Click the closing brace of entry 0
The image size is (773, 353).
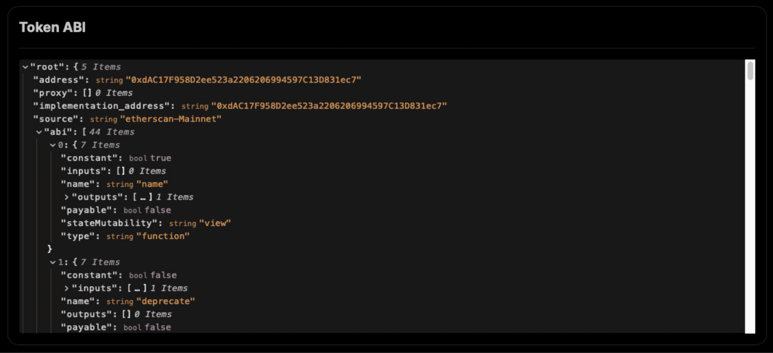pos(50,249)
